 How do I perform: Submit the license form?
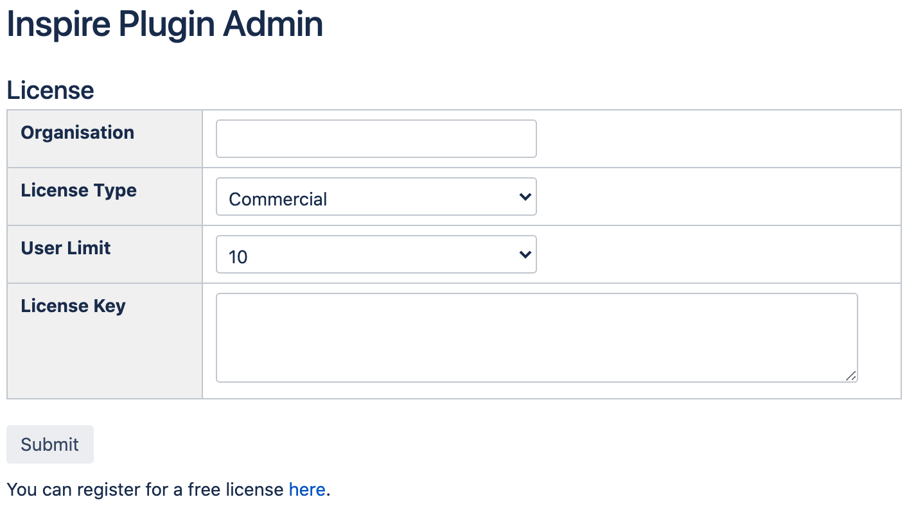pos(49,444)
